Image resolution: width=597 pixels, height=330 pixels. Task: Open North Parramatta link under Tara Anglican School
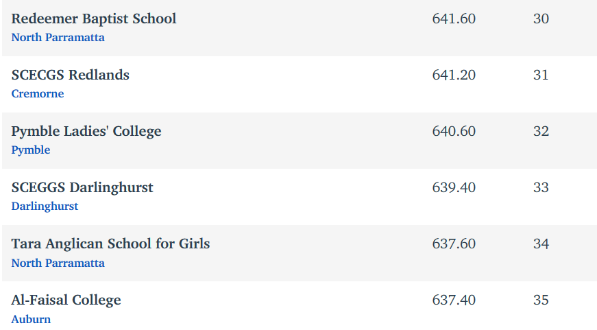(x=58, y=263)
